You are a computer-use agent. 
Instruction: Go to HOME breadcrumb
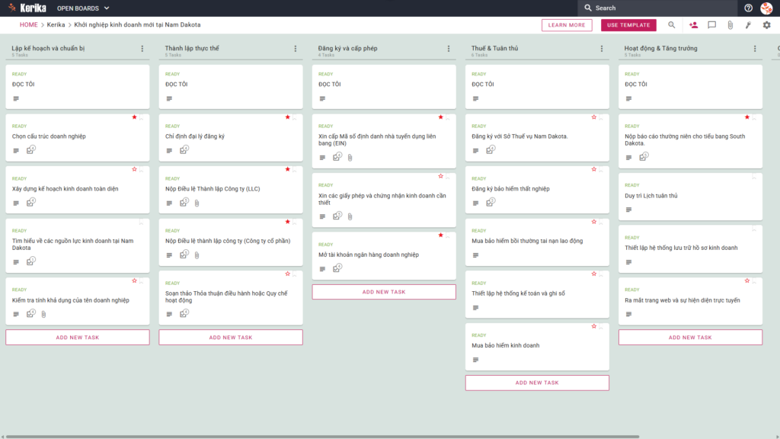28,25
